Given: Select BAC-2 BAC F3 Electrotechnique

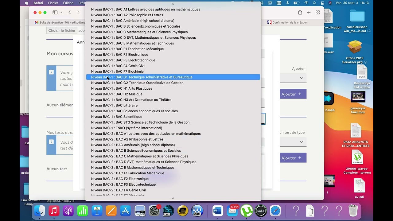Looking at the screenshot, I should 173,184.
